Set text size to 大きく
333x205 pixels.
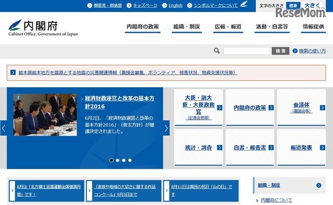[x=312, y=6]
